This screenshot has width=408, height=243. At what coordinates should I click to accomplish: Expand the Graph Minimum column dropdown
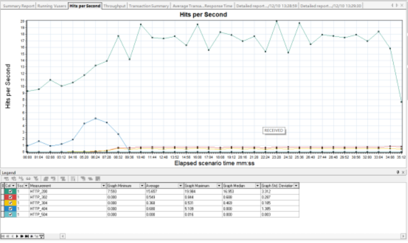pos(142,186)
